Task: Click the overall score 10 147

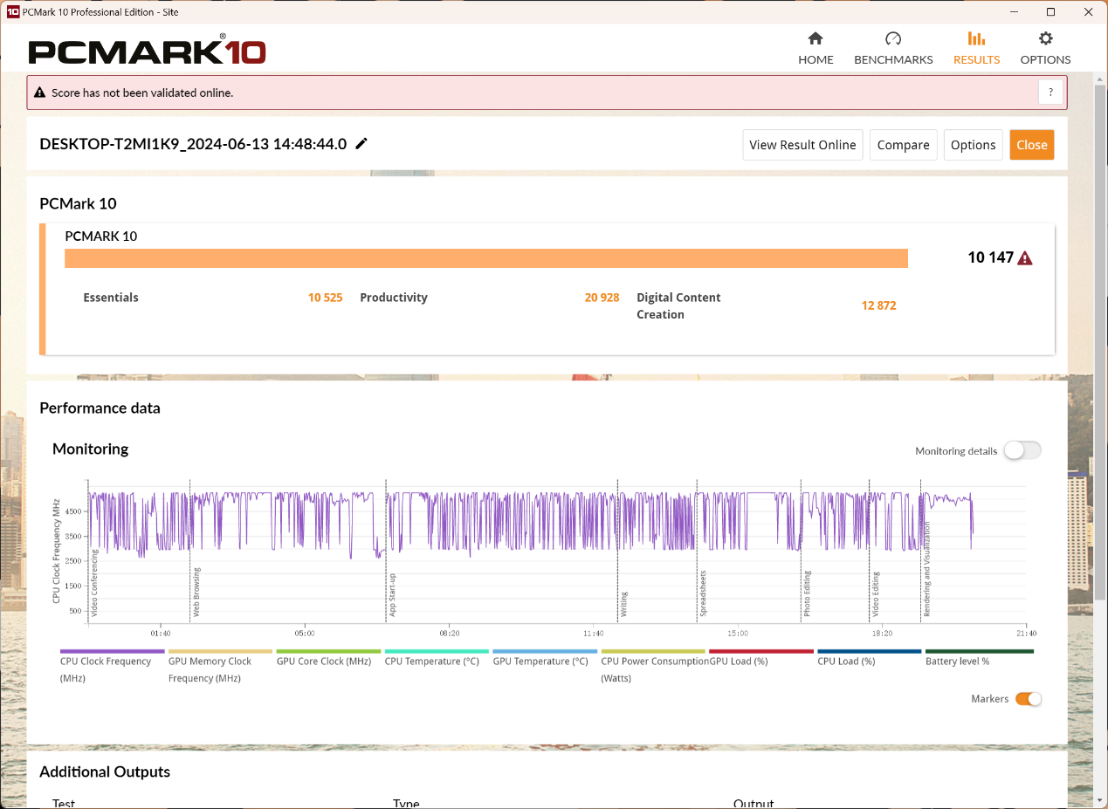Action: (x=990, y=257)
